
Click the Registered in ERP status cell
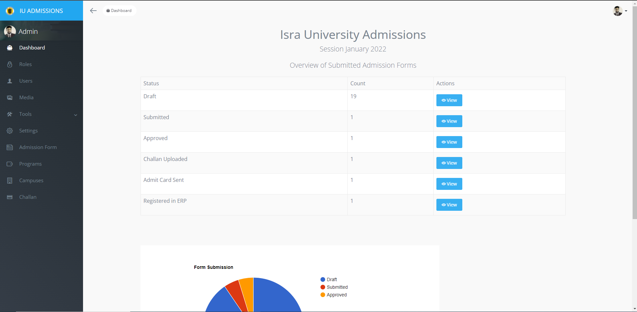click(x=244, y=205)
